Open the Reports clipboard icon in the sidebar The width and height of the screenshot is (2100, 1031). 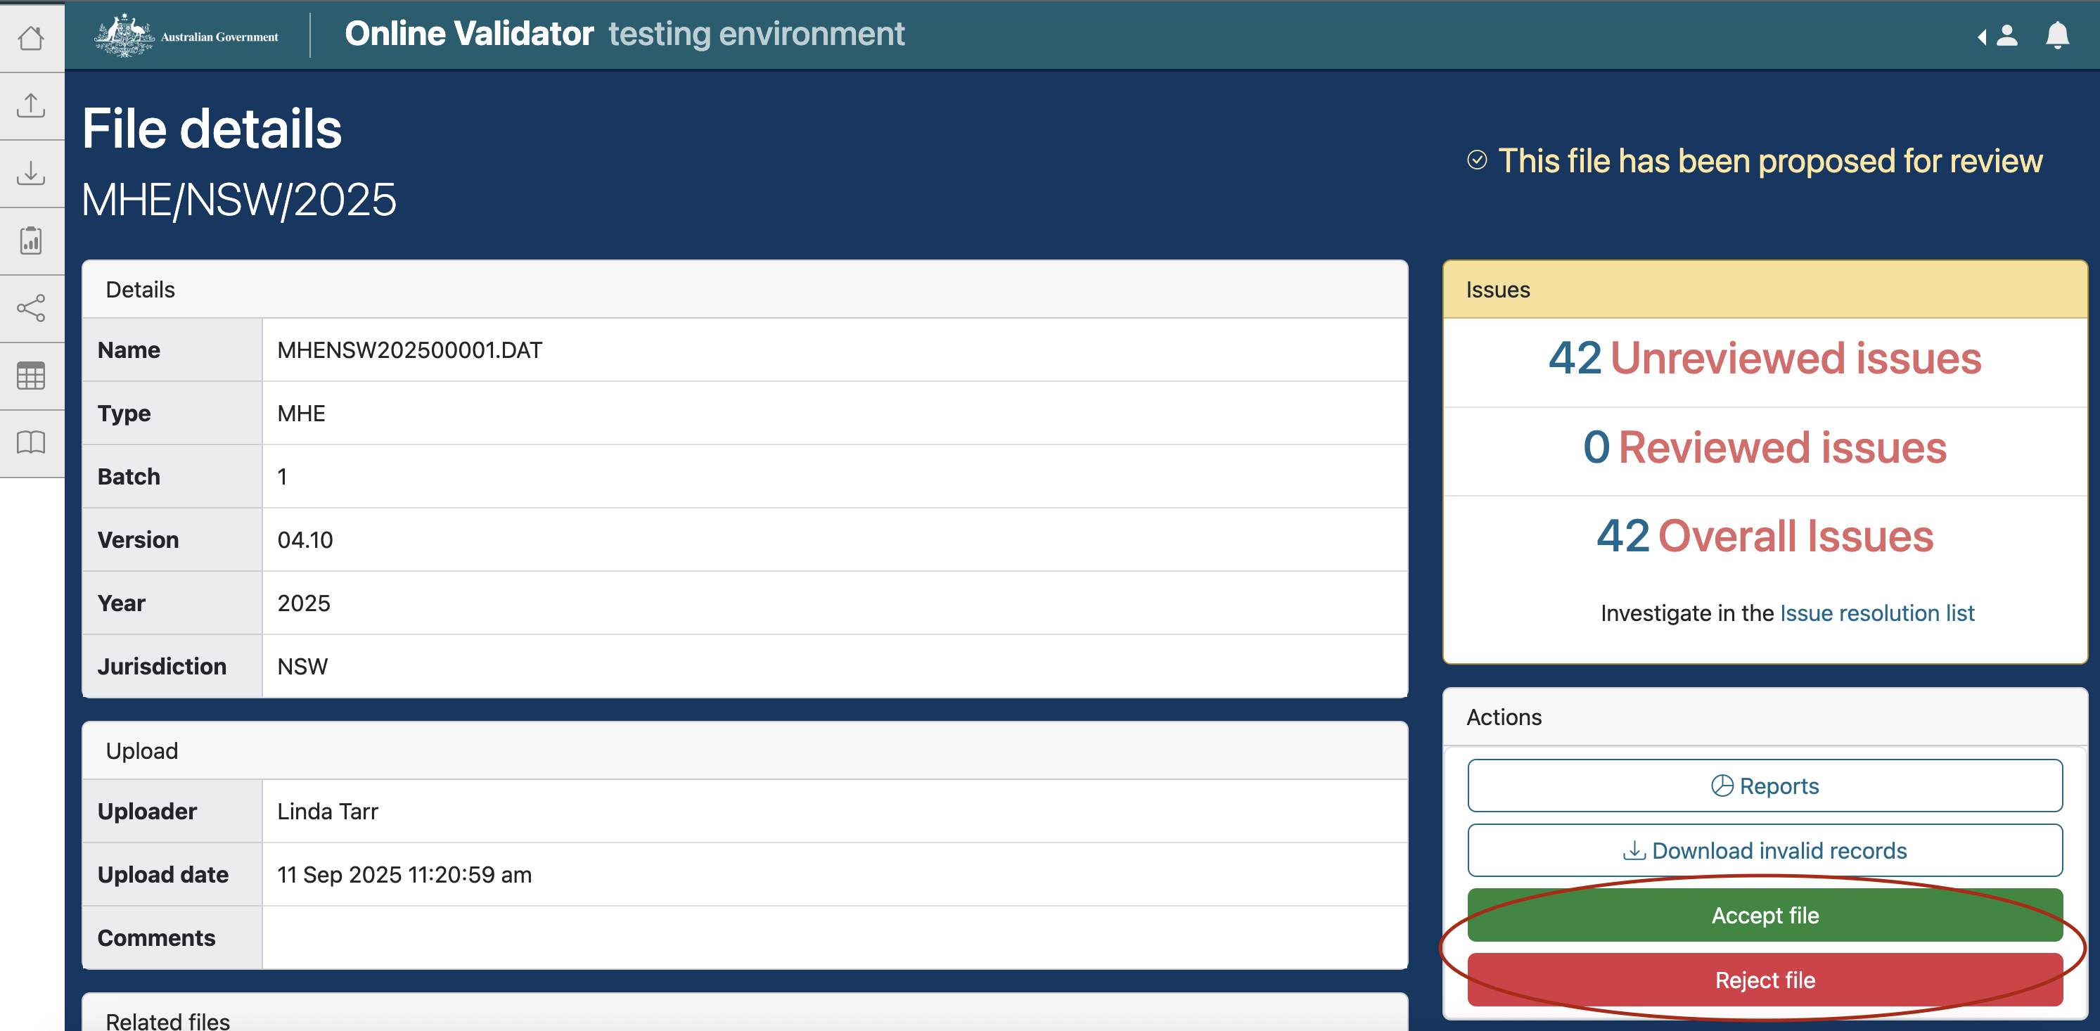click(31, 241)
